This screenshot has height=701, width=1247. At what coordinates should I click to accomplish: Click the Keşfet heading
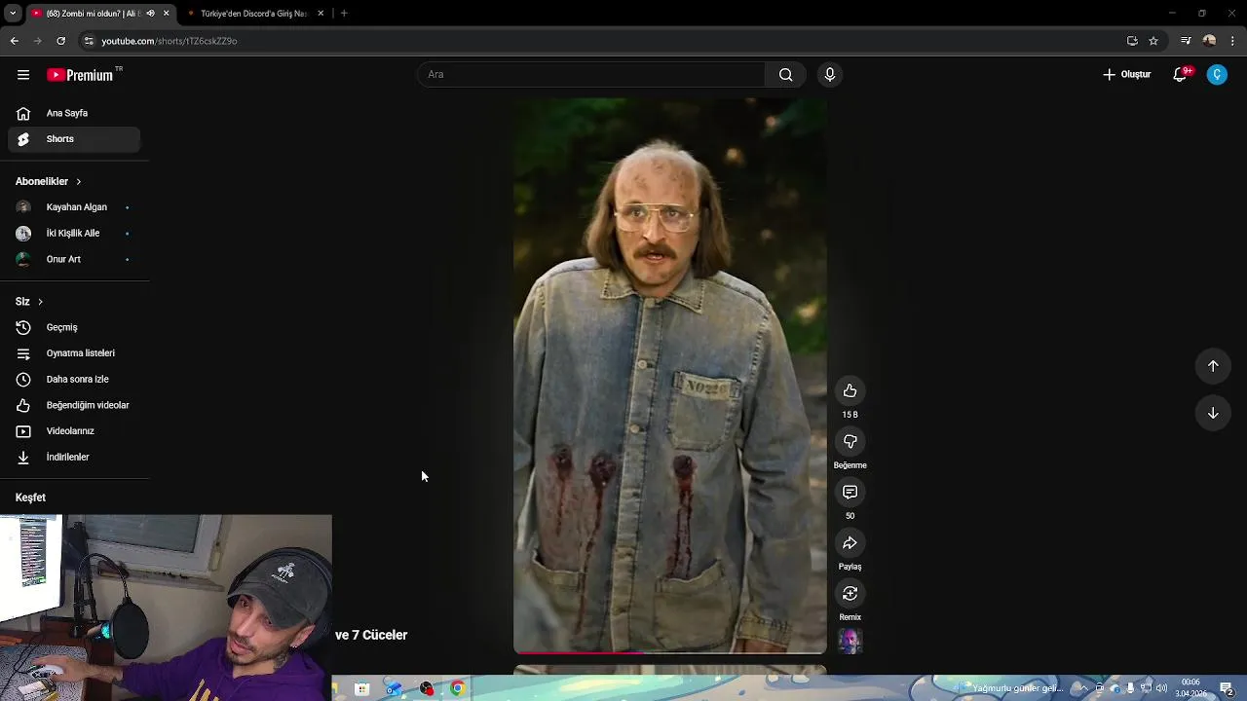point(30,498)
